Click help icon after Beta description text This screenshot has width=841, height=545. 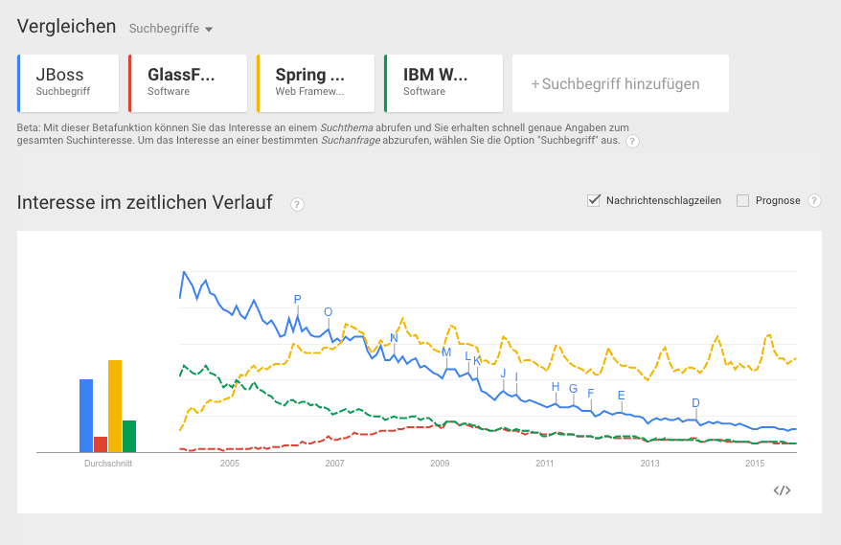click(x=632, y=142)
